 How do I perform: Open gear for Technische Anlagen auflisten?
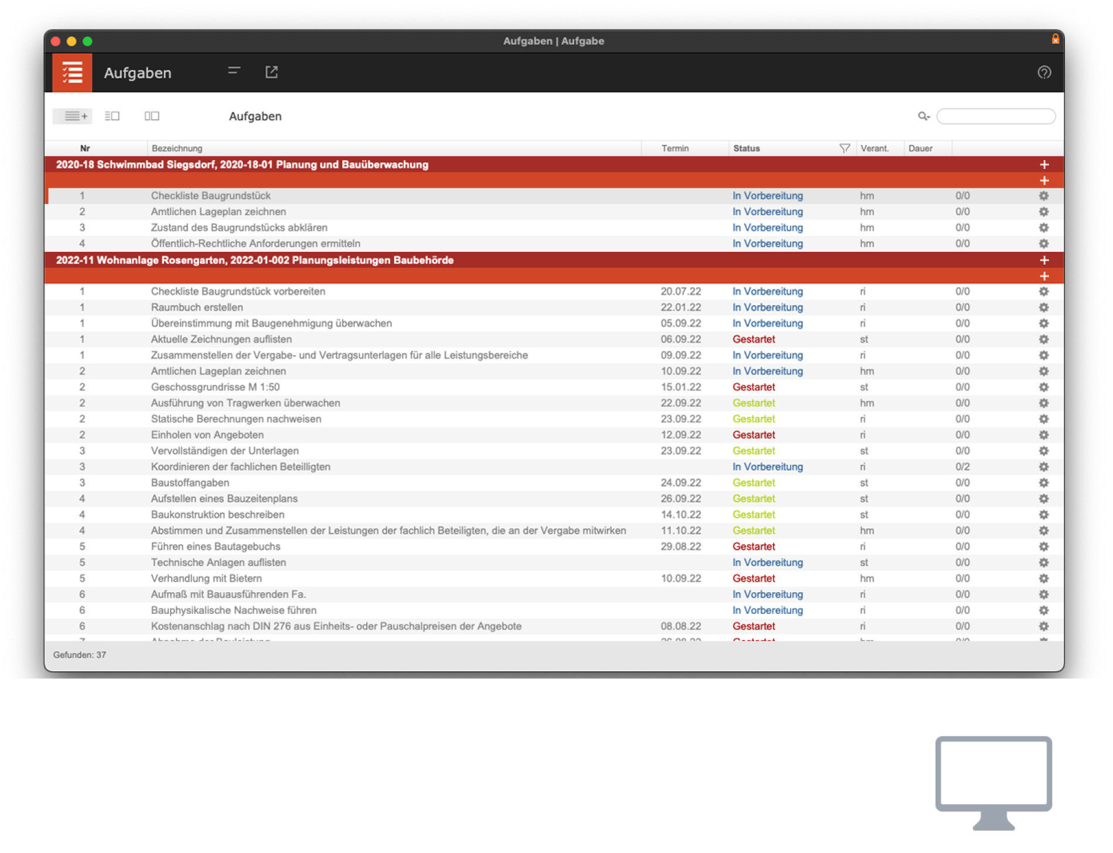[1044, 562]
